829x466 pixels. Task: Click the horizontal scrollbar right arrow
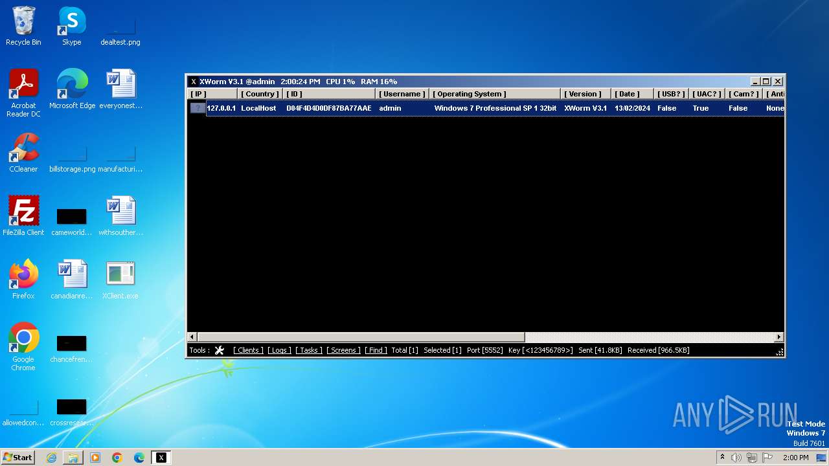[x=779, y=337]
